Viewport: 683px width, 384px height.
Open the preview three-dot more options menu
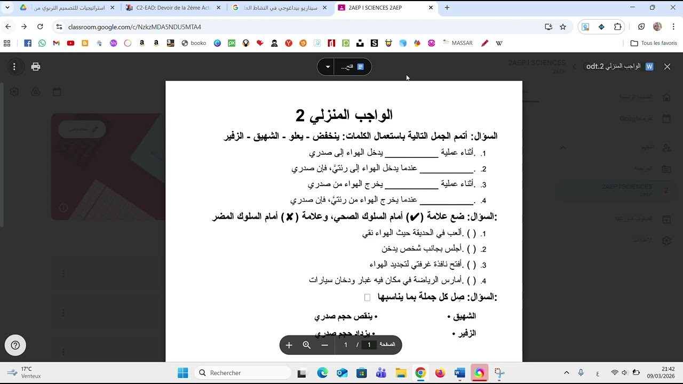tap(14, 67)
